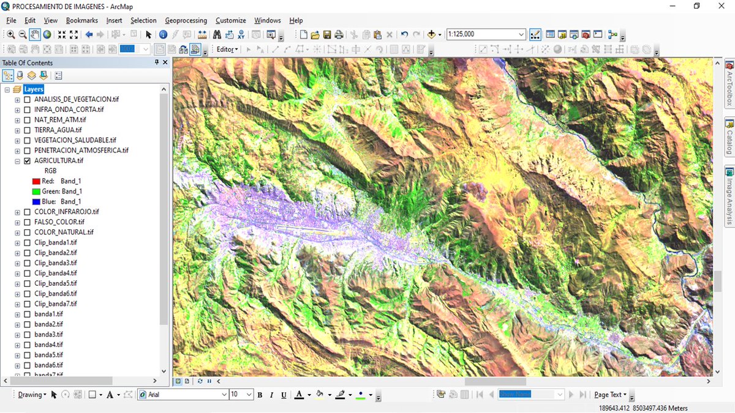Screen dimensions: 735x413
Task: Open the Search window icon
Action: point(574,34)
